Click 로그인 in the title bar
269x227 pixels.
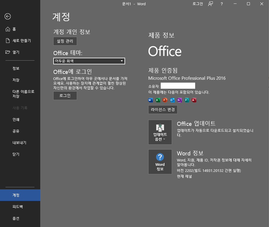198,4
